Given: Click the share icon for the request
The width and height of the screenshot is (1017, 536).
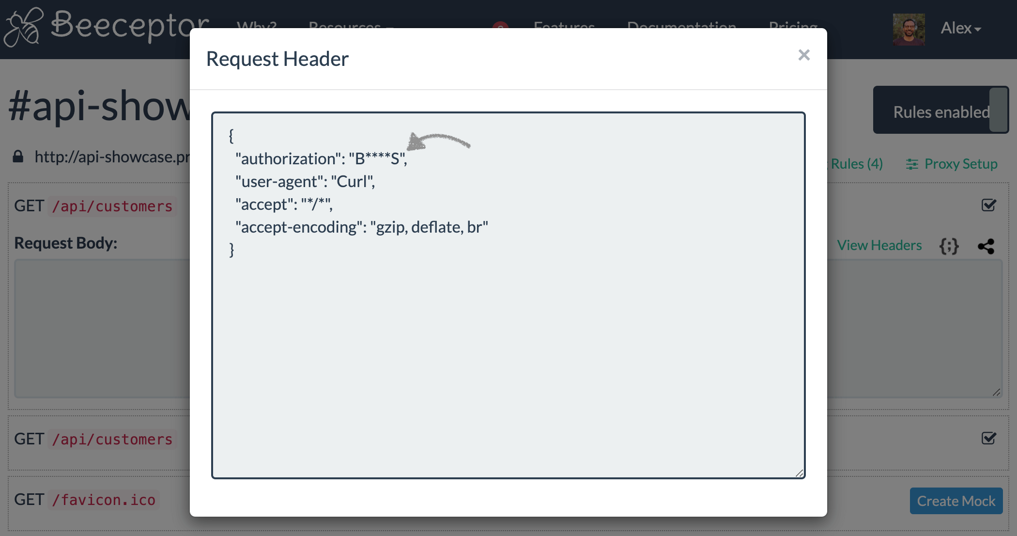Looking at the screenshot, I should click(x=986, y=246).
